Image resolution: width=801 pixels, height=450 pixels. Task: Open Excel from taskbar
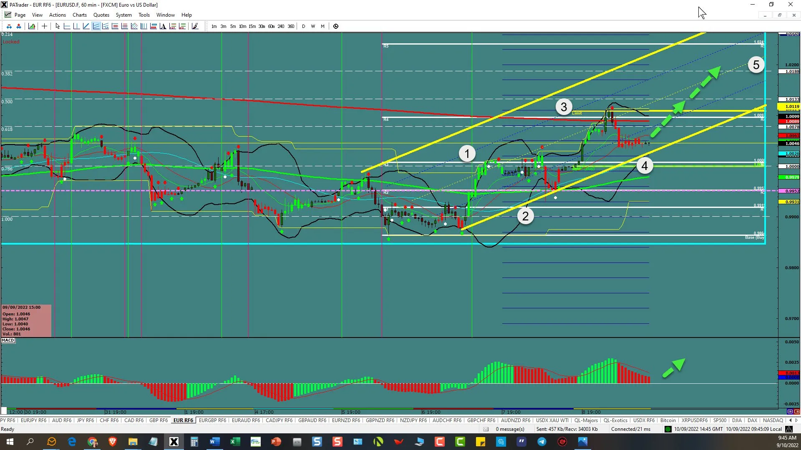point(235,442)
